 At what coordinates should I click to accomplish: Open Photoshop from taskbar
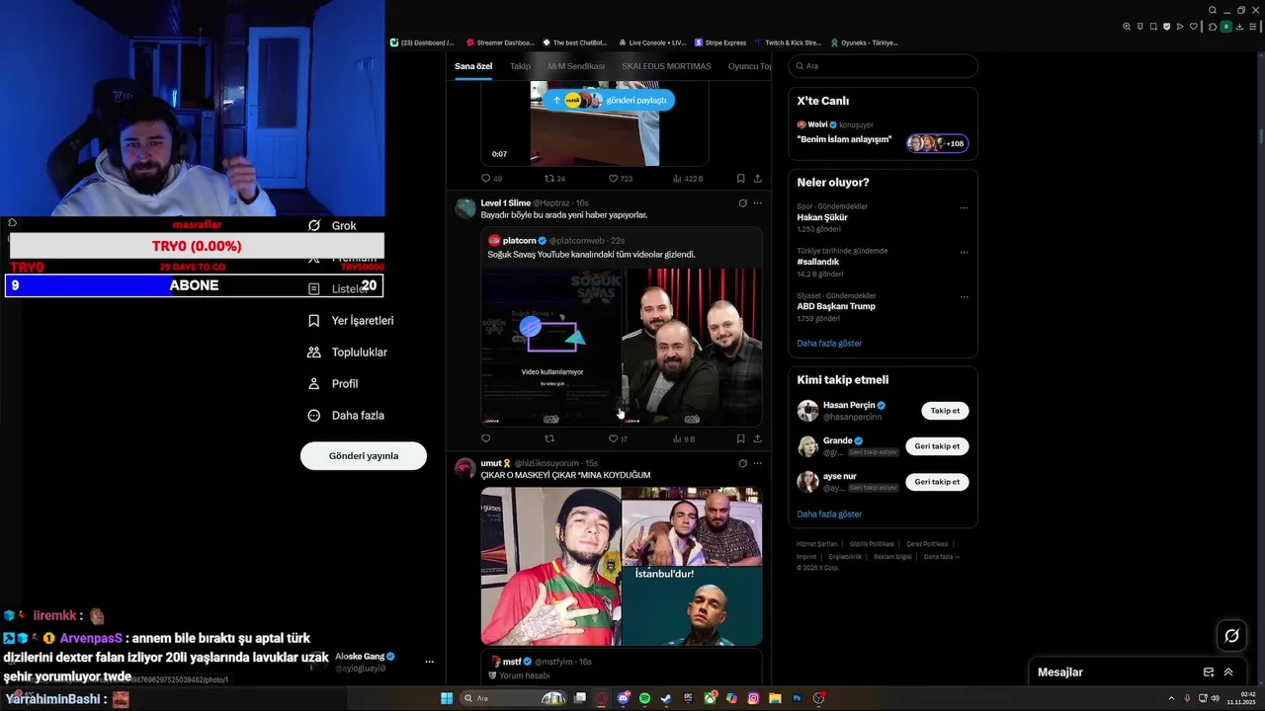coord(797,698)
